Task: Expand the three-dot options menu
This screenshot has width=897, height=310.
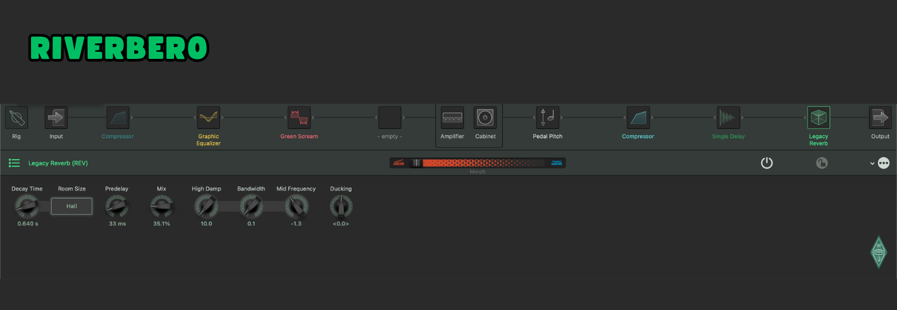Action: 884,163
